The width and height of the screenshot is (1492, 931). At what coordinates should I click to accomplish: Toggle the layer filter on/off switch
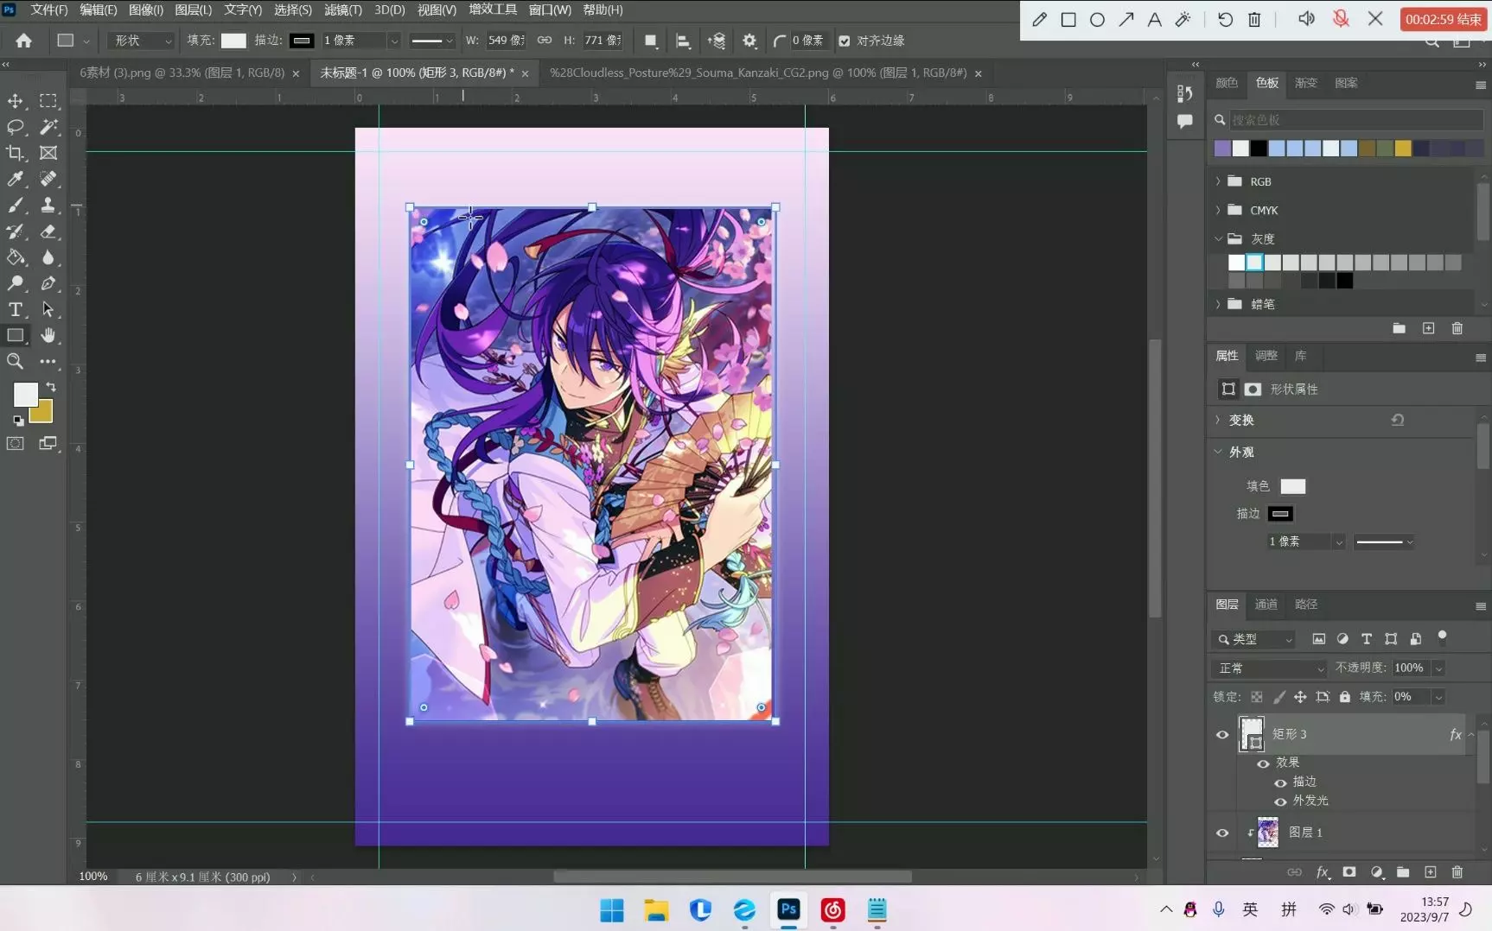coord(1442,636)
